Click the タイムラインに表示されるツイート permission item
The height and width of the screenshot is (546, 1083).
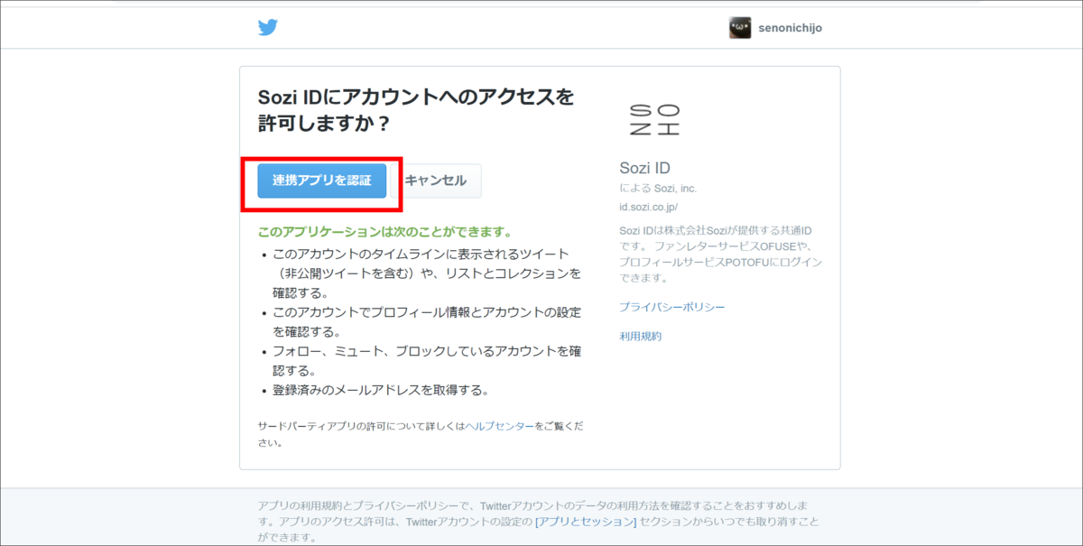[427, 273]
